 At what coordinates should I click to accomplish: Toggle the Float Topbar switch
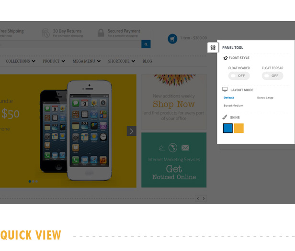point(272,76)
